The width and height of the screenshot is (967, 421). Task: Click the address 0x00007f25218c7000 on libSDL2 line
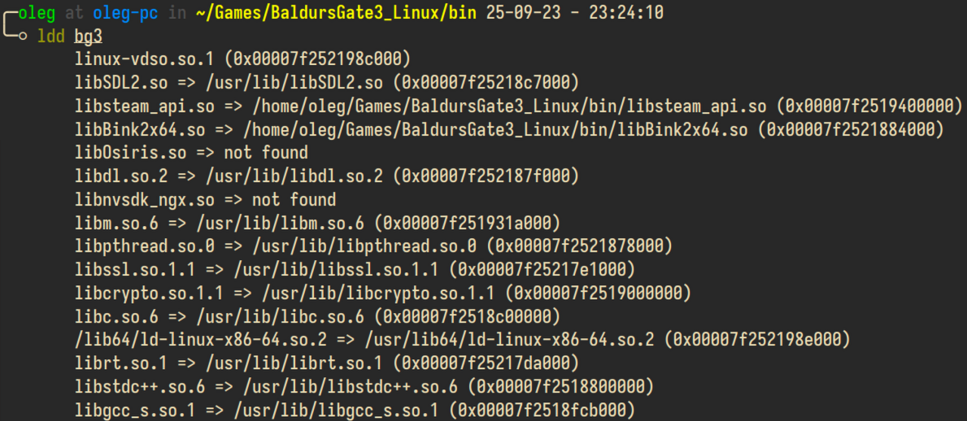pos(487,83)
